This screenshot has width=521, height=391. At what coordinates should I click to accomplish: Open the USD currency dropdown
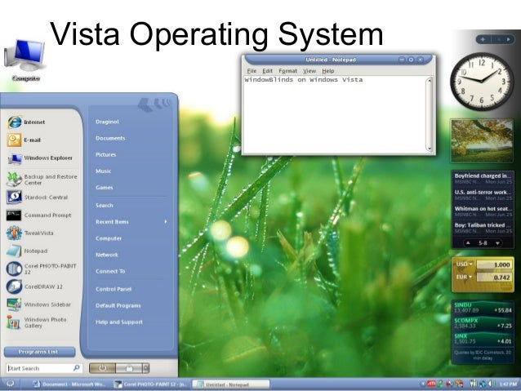click(464, 264)
